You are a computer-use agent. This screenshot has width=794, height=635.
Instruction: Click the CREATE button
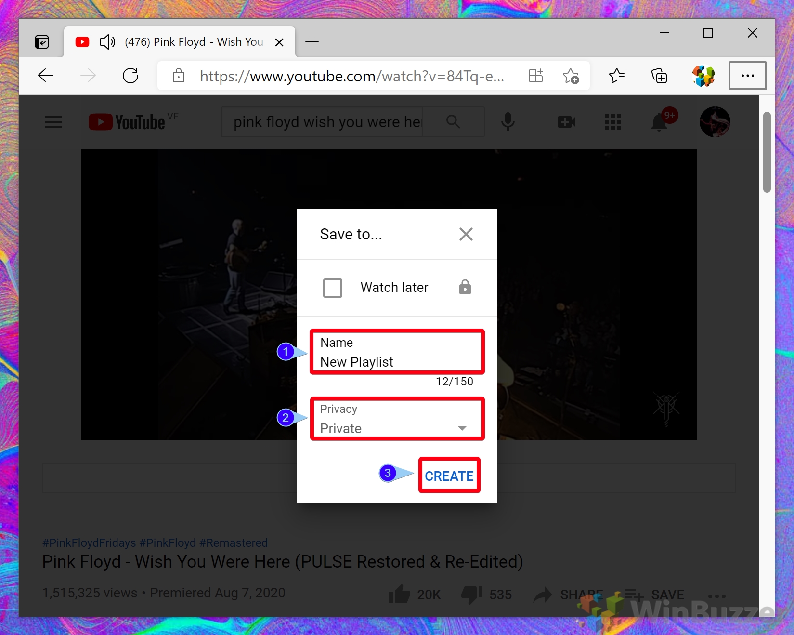(x=449, y=476)
